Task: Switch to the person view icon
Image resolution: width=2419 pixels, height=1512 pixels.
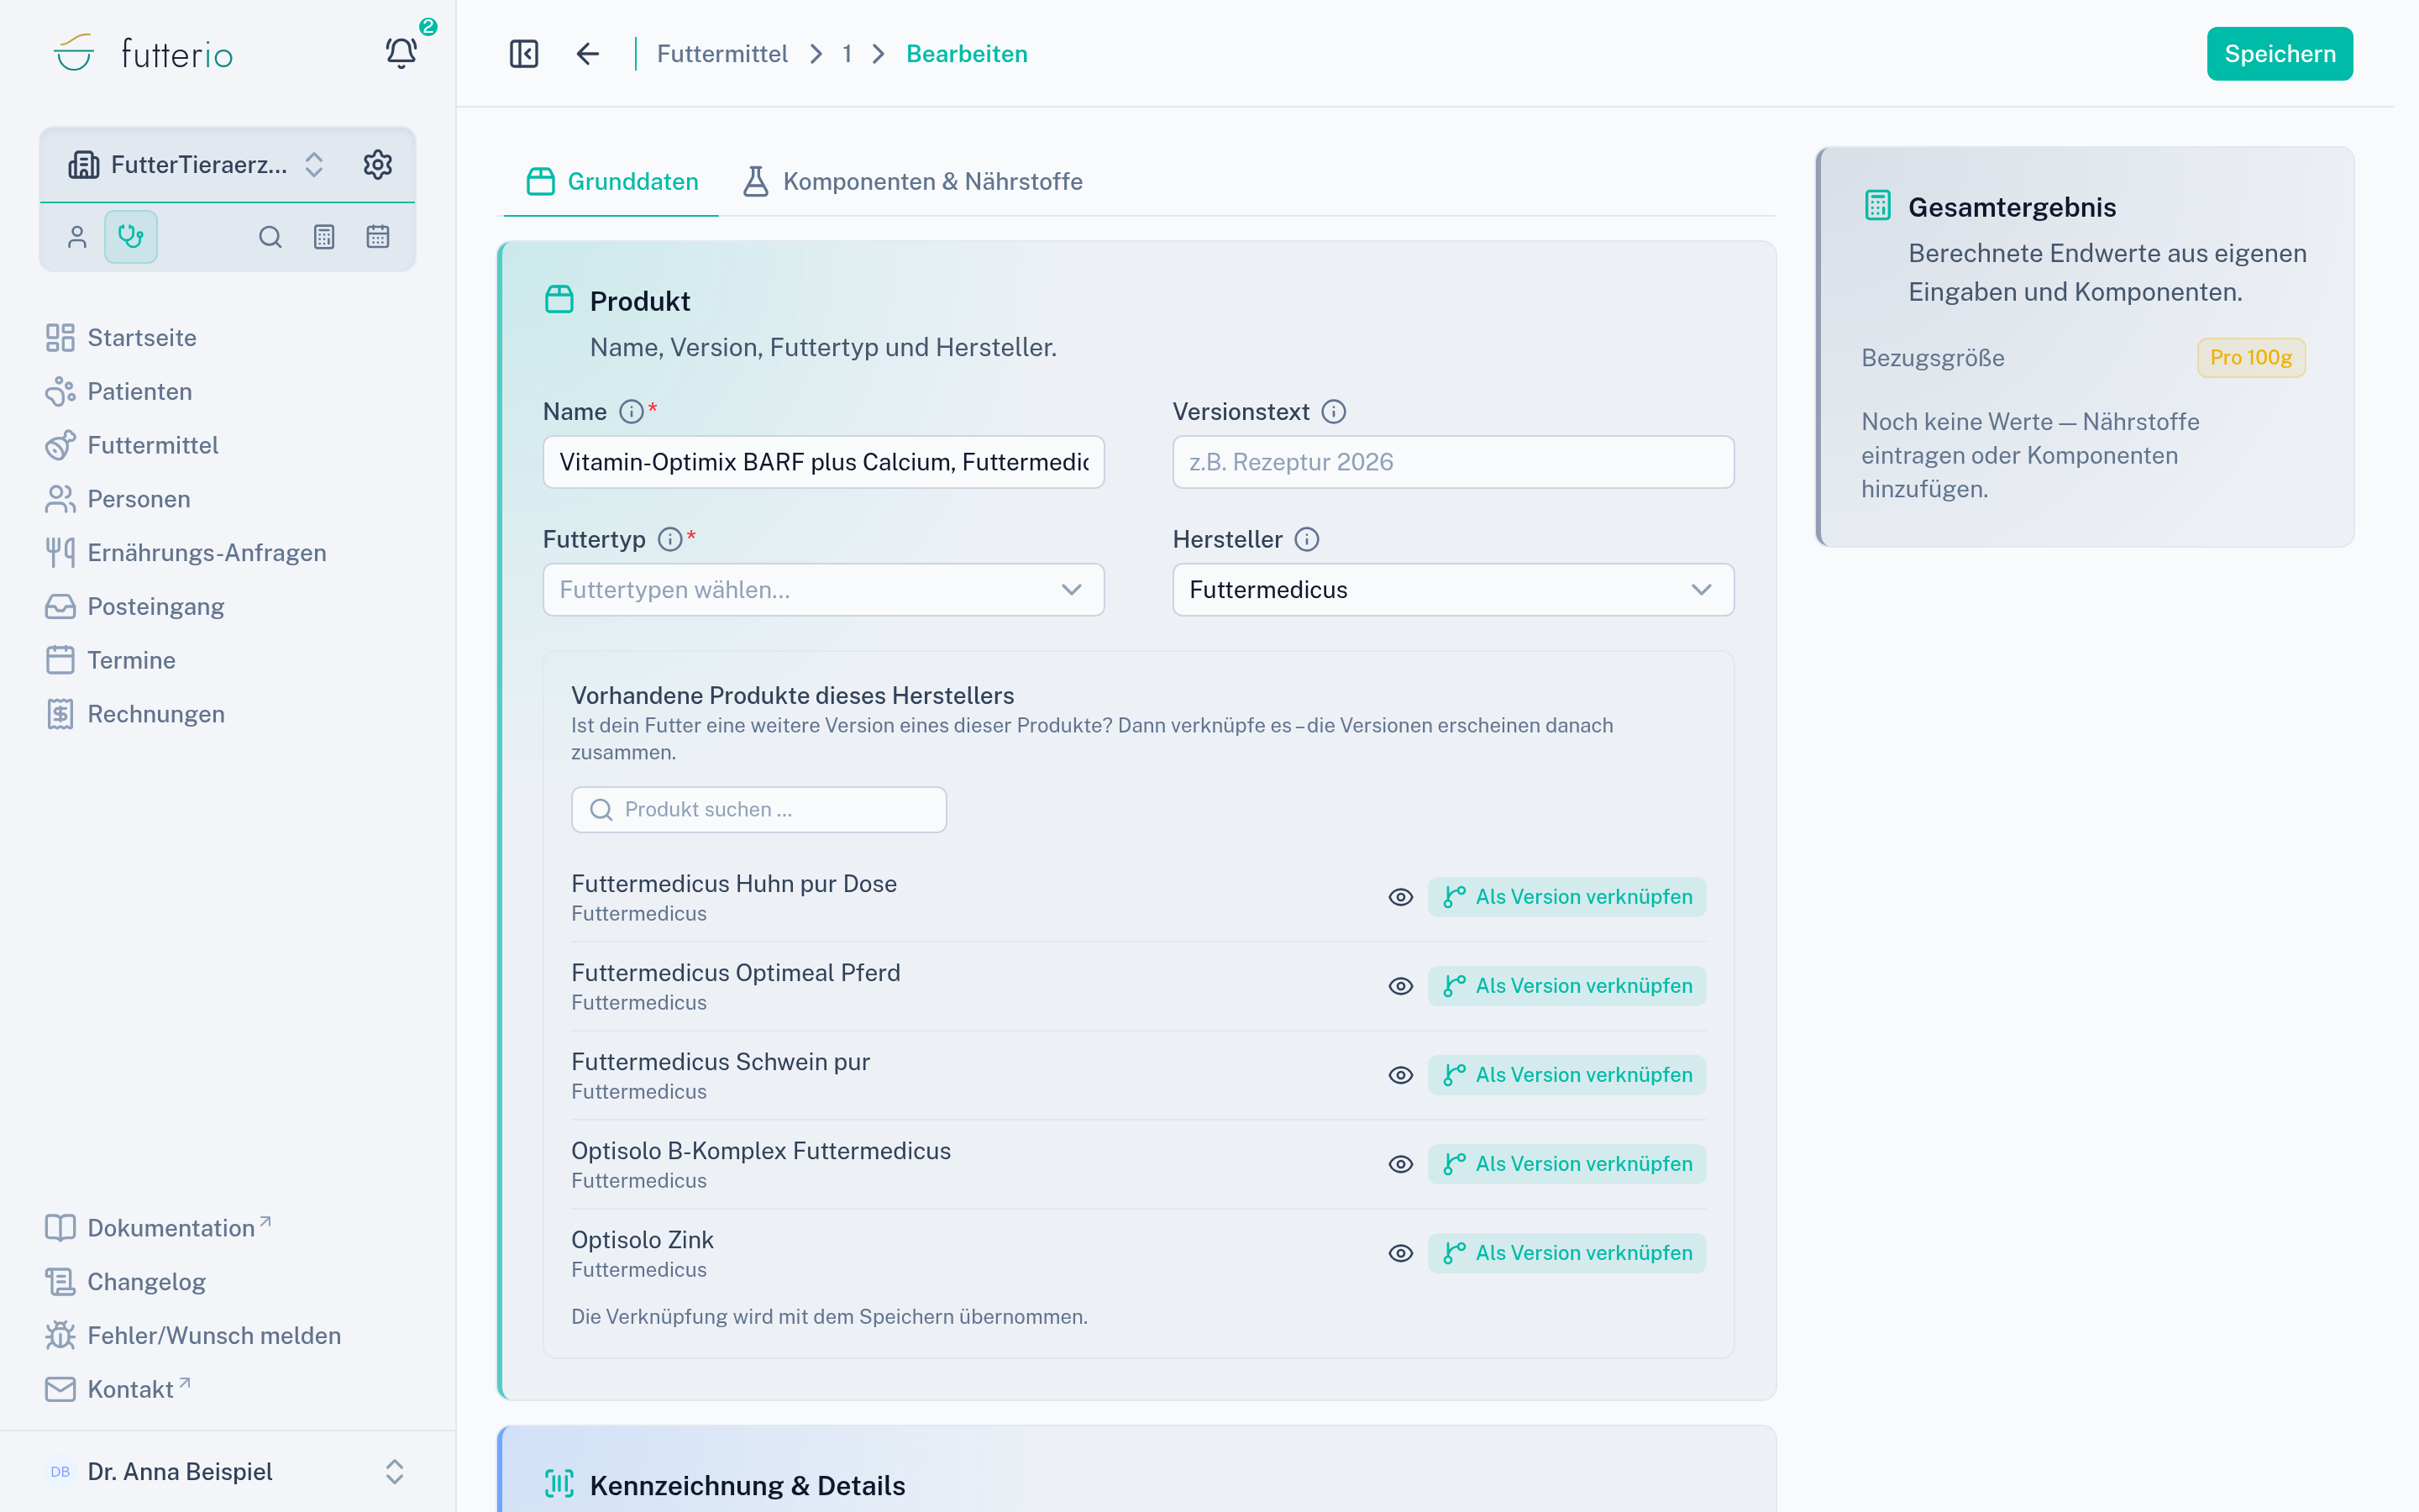Action: point(77,237)
